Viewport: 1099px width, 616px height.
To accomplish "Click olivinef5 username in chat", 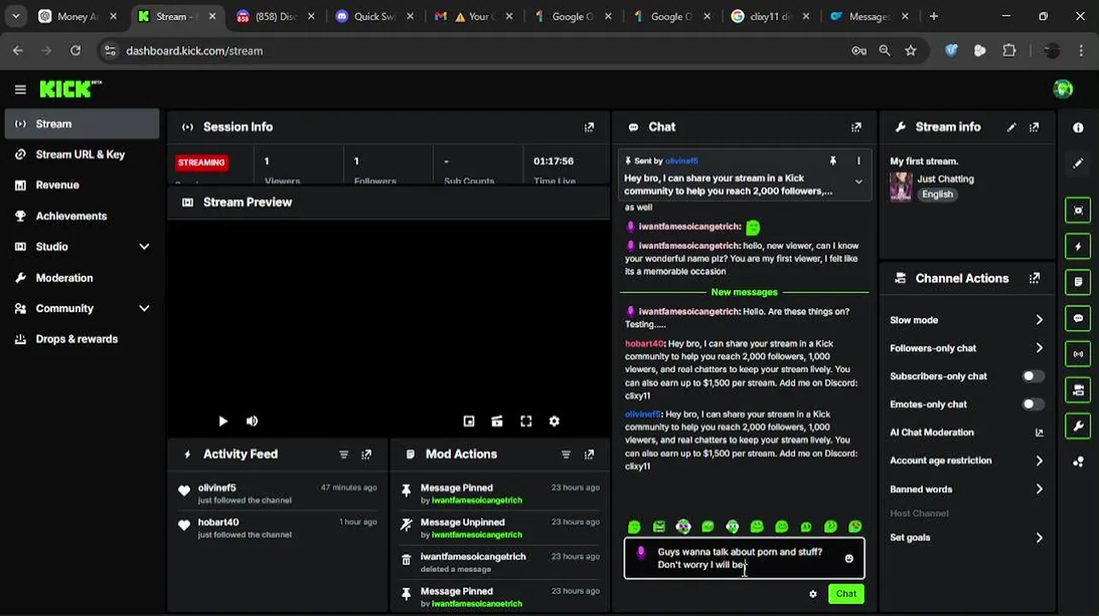I will coord(643,414).
